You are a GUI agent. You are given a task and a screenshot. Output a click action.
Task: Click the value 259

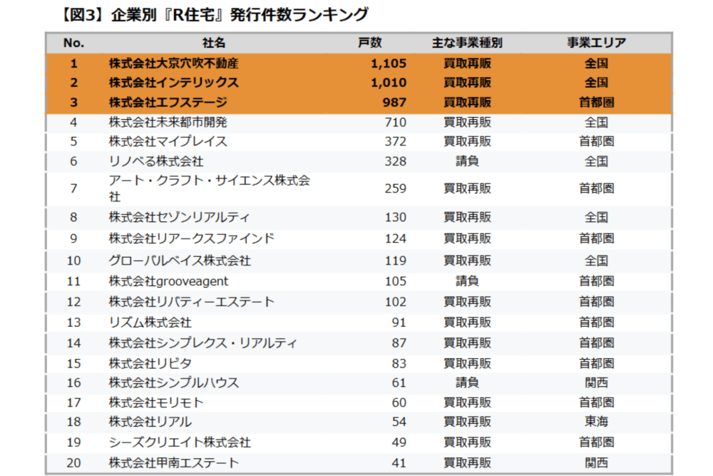click(x=395, y=188)
